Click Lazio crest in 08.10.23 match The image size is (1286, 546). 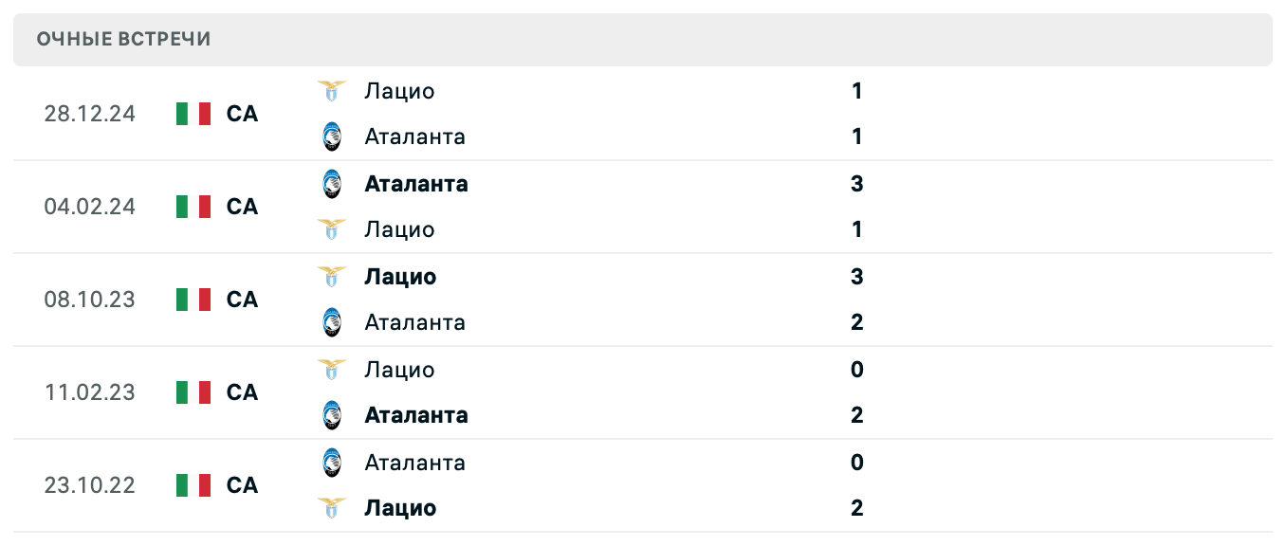(x=331, y=277)
